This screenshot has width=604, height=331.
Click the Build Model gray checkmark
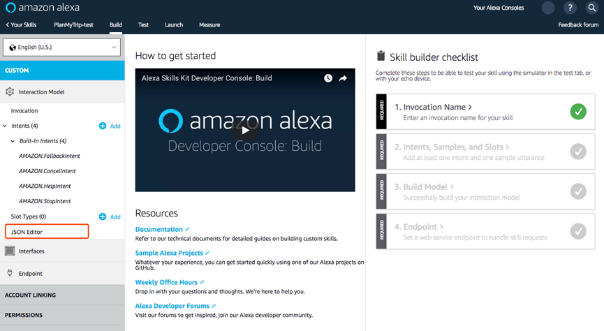tap(578, 191)
